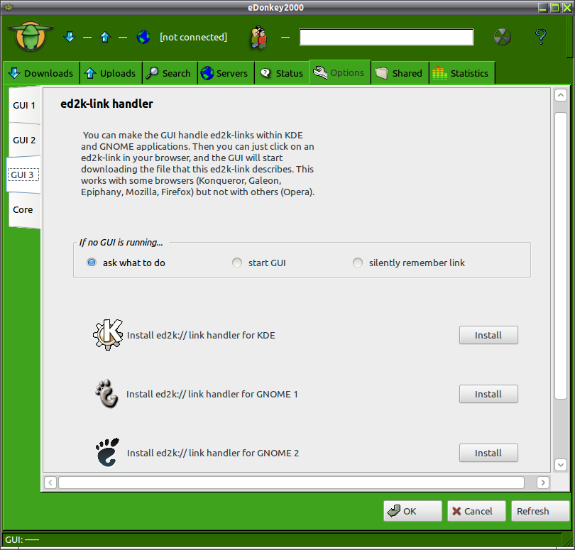
Task: Install the ed2k link handler for GNOME 1
Action: pos(488,394)
